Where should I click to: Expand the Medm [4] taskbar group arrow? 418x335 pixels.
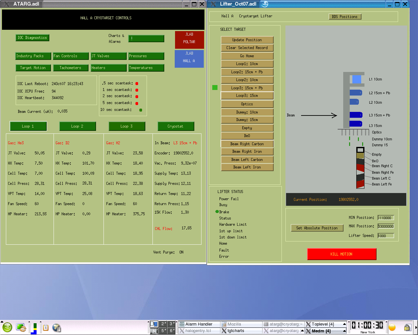click(x=344, y=331)
